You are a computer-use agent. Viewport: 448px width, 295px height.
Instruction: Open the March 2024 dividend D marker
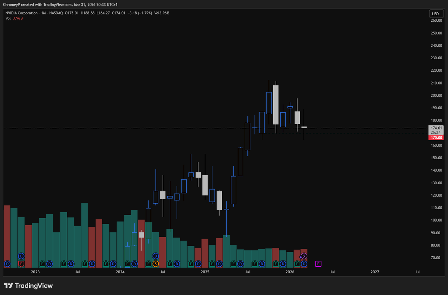pyautogui.click(x=134, y=264)
